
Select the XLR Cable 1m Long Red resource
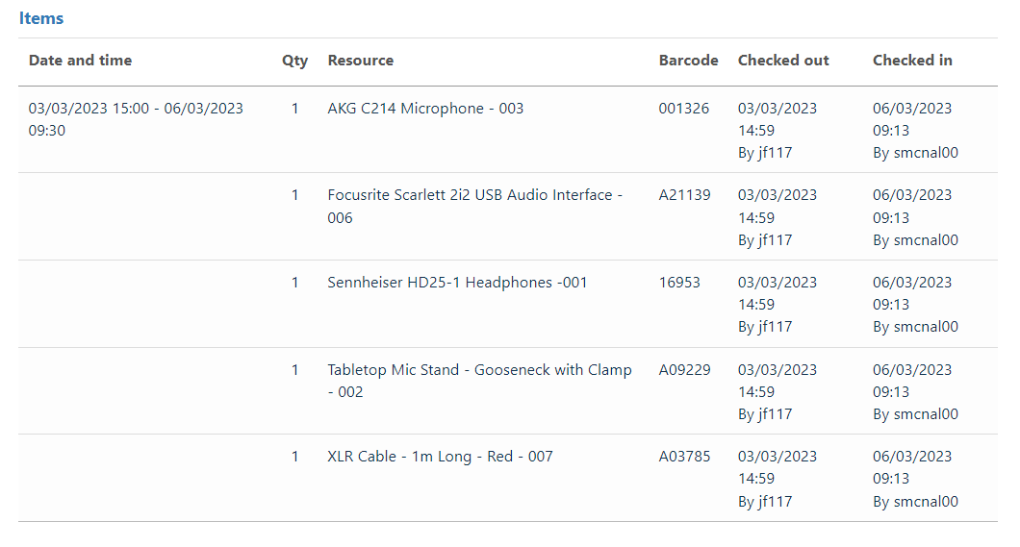tap(440, 457)
